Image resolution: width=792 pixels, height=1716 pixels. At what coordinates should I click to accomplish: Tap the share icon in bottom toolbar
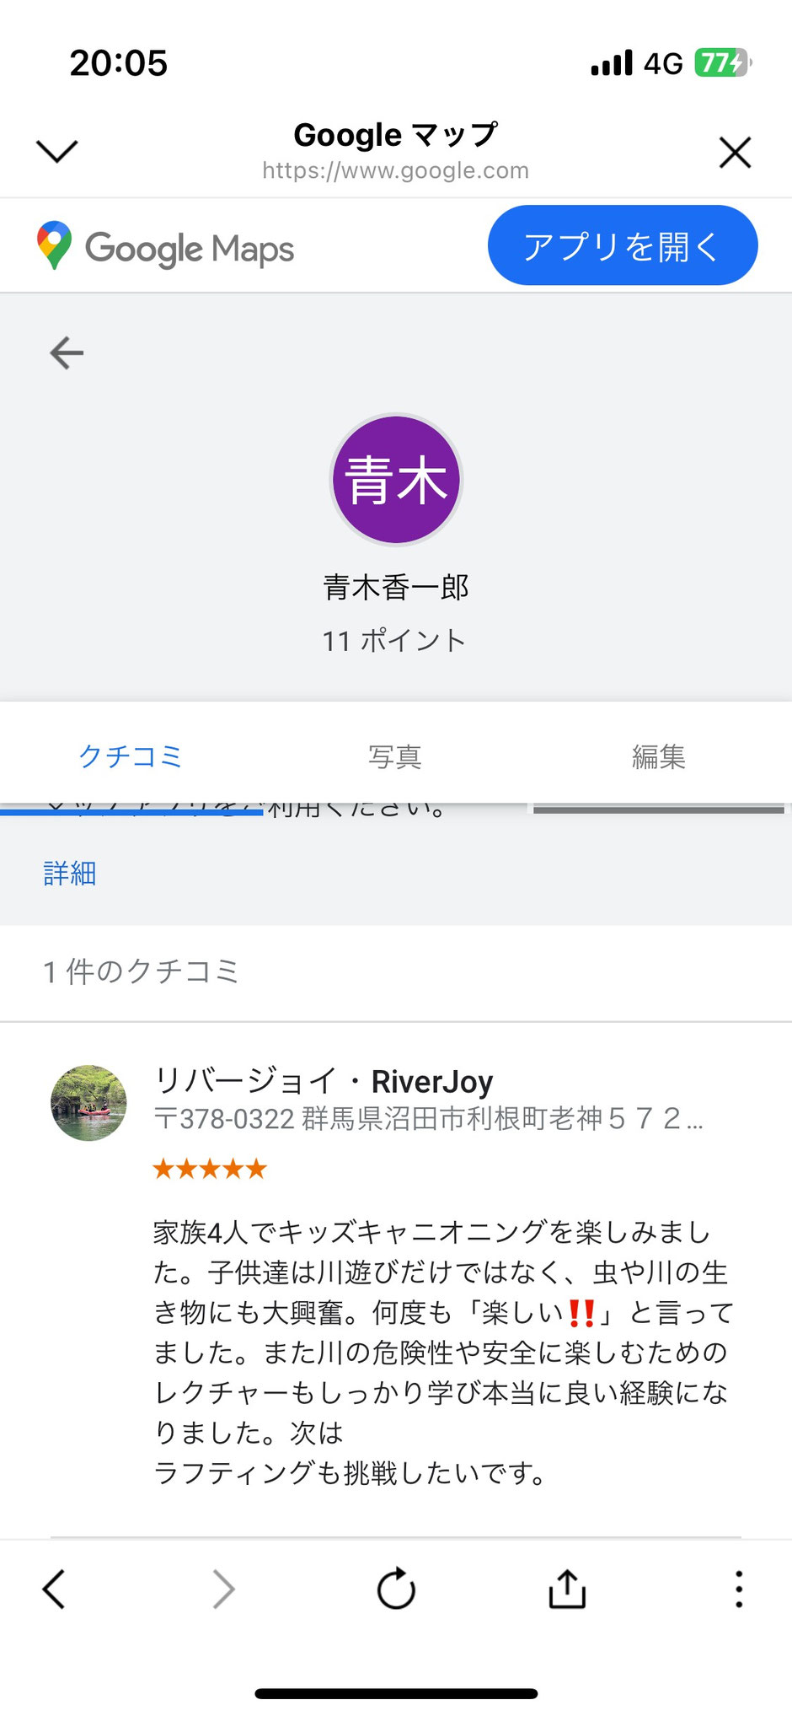[x=567, y=1590]
